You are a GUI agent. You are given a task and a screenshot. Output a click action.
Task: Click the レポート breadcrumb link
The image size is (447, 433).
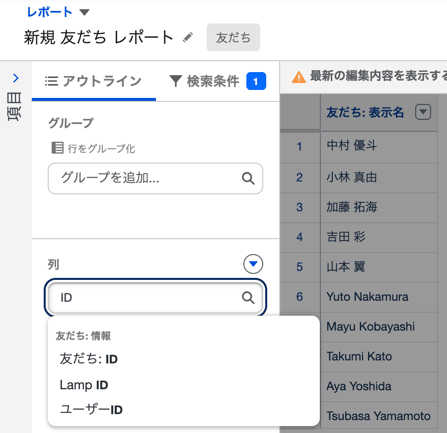50,12
